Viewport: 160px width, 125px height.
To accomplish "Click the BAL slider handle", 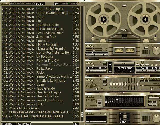I will click(x=94, y=50).
